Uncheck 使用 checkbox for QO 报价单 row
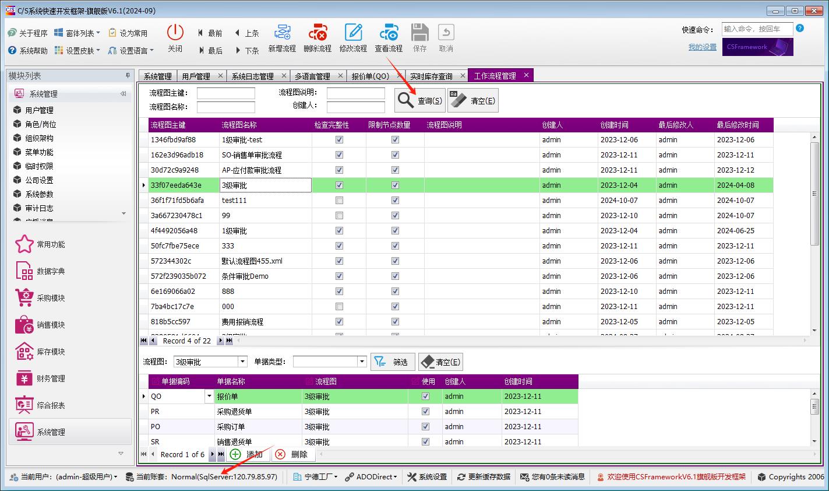 coord(425,397)
